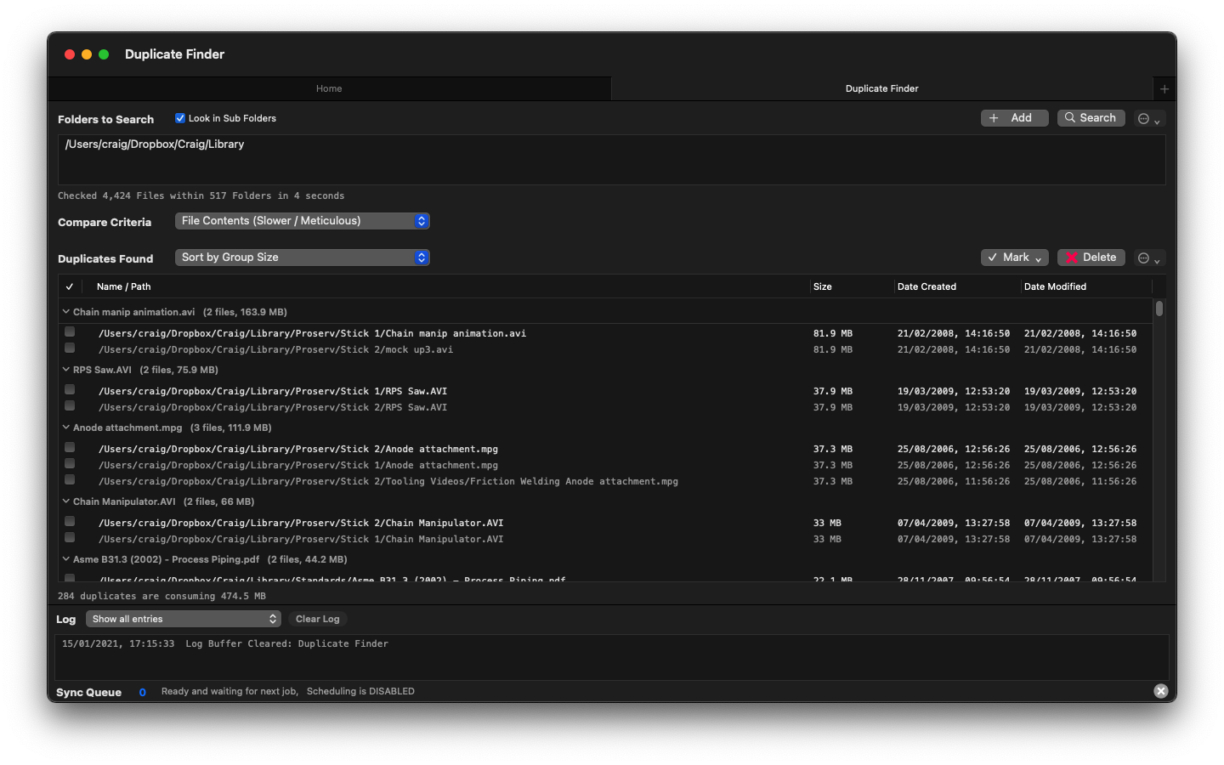
Task: Disable Look in Sub Folders checkbox
Action: coord(180,118)
